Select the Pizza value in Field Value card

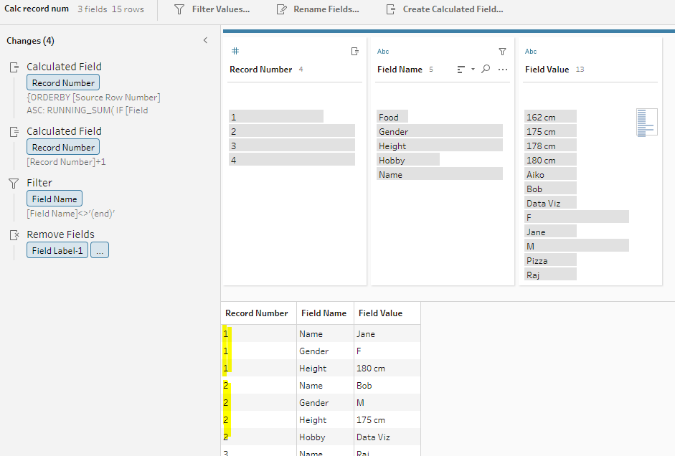point(550,260)
